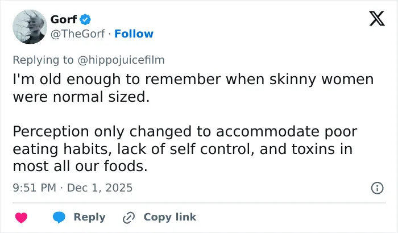Select the Copy link text
Image resolution: width=398 pixels, height=233 pixels.
[x=170, y=217]
